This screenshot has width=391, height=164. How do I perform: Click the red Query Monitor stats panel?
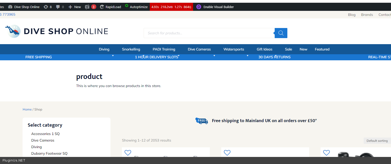[171, 7]
